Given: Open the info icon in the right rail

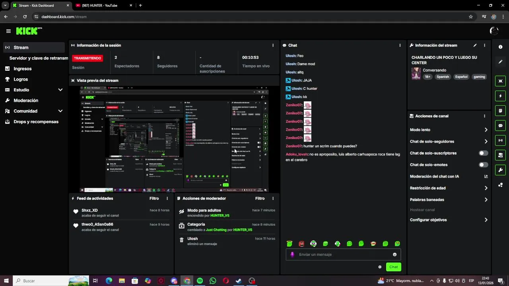Looking at the screenshot, I should (500, 47).
